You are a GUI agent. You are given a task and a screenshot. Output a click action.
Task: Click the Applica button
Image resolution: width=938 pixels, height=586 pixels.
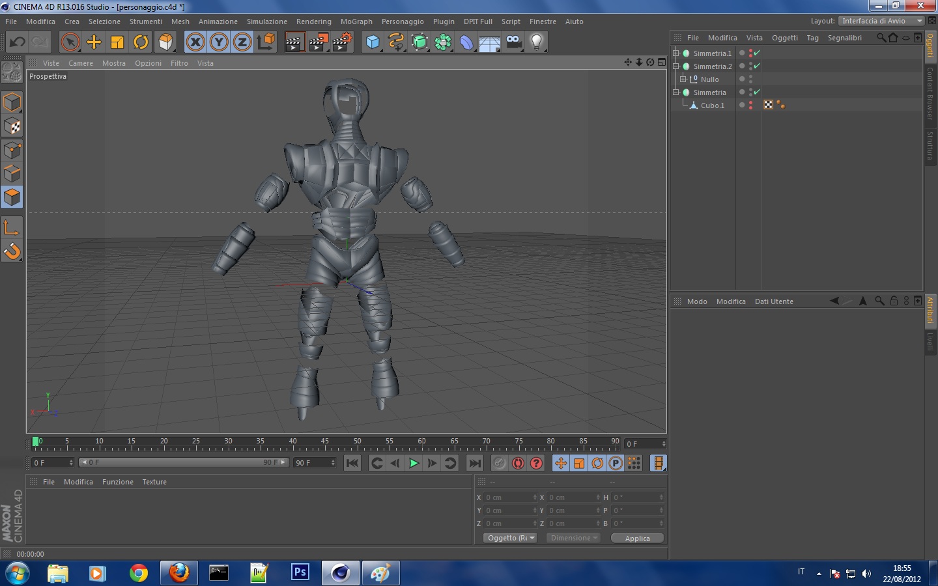click(637, 538)
